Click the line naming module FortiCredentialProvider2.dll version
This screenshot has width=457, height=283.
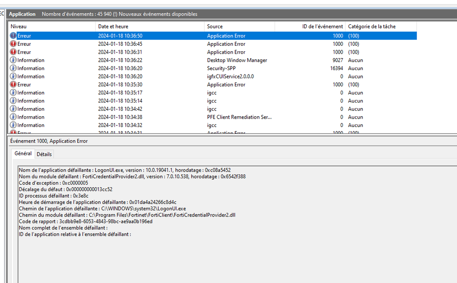coord(132,176)
